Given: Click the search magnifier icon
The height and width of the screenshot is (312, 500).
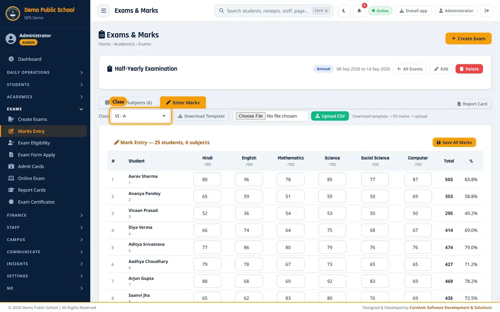Looking at the screenshot, I should coord(222,11).
